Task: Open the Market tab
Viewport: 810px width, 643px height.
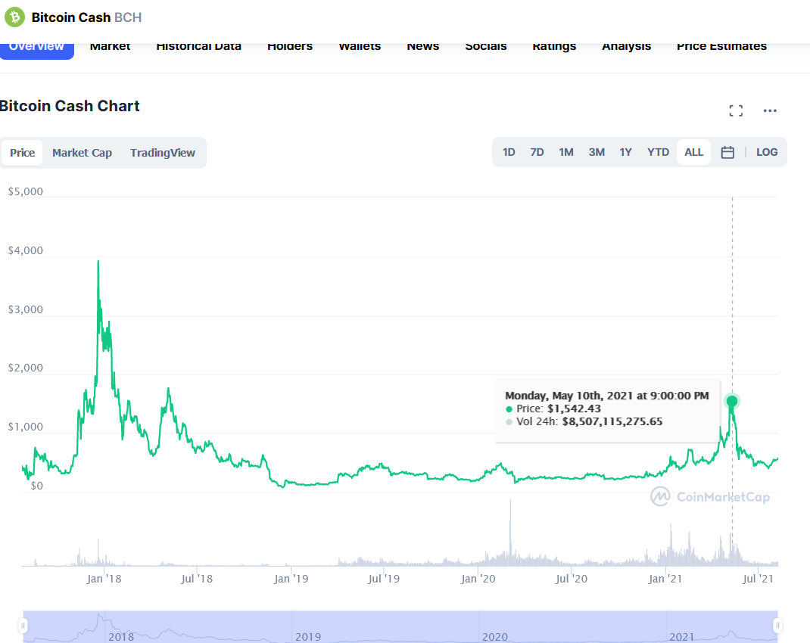Action: click(110, 46)
